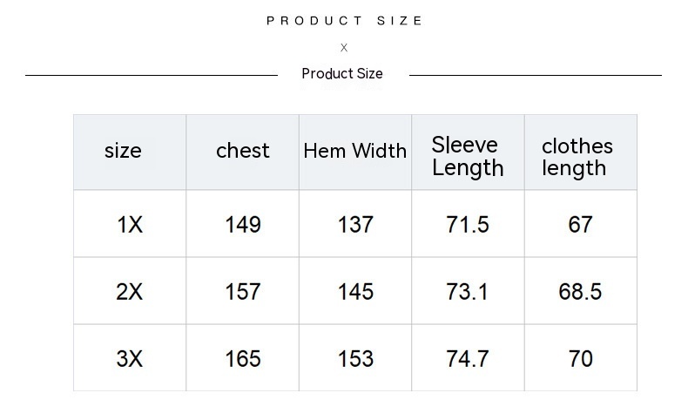
Task: Click the 'size' column header
Action: (x=123, y=151)
